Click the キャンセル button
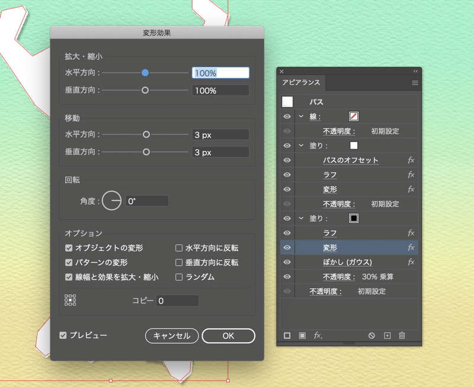 [172, 336]
